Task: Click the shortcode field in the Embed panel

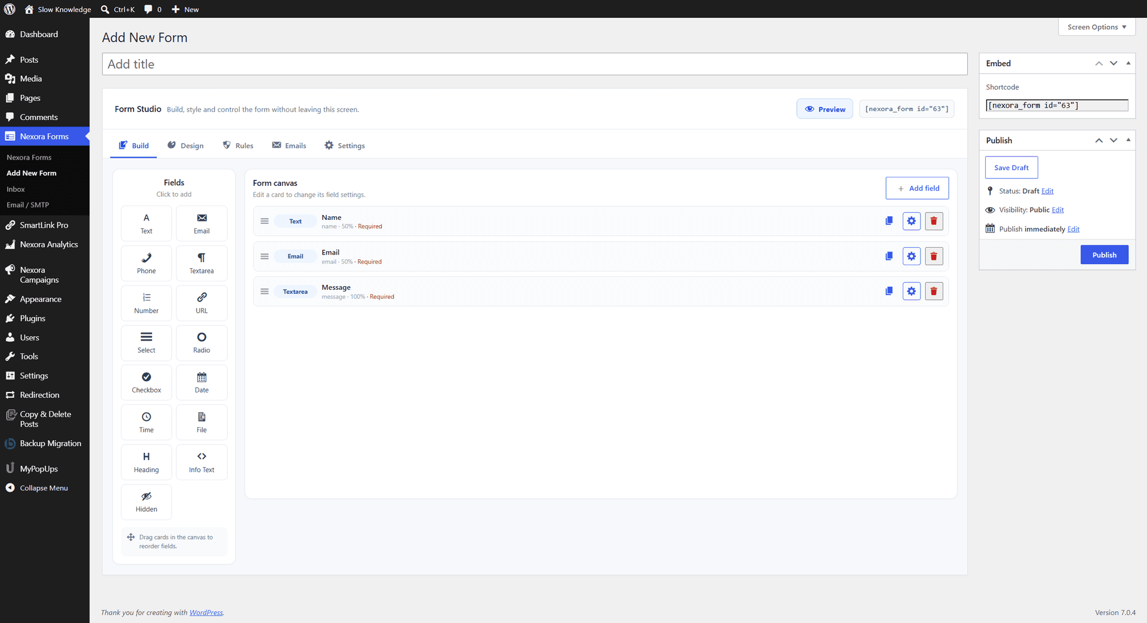Action: tap(1057, 105)
